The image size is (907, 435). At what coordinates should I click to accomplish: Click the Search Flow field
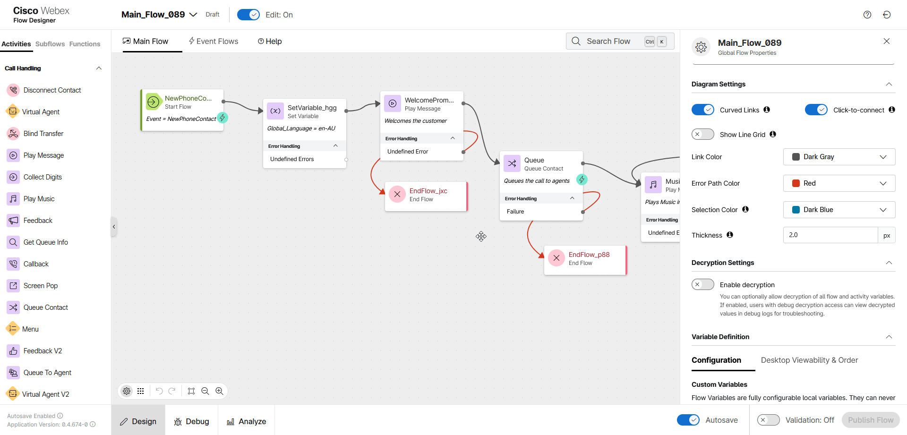(x=620, y=41)
